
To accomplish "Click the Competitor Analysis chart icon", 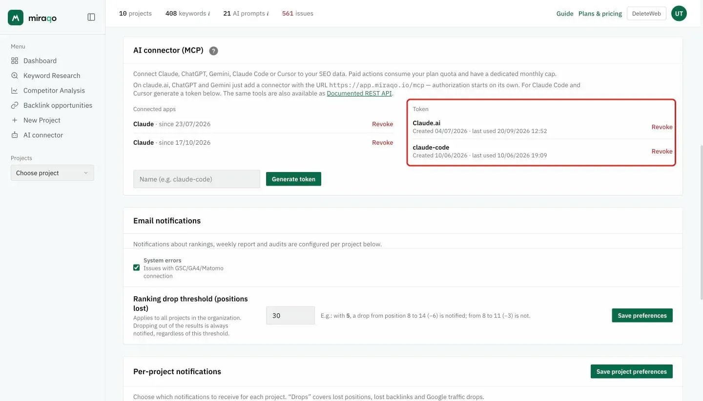I will [15, 91].
